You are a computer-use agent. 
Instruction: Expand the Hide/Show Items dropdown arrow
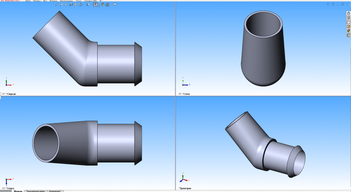click(99, 4)
